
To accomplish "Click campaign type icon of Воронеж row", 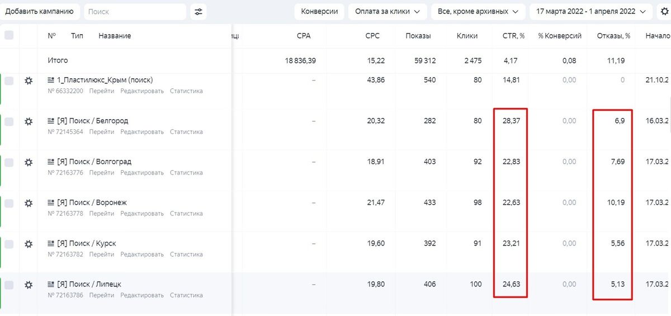I will (51, 202).
